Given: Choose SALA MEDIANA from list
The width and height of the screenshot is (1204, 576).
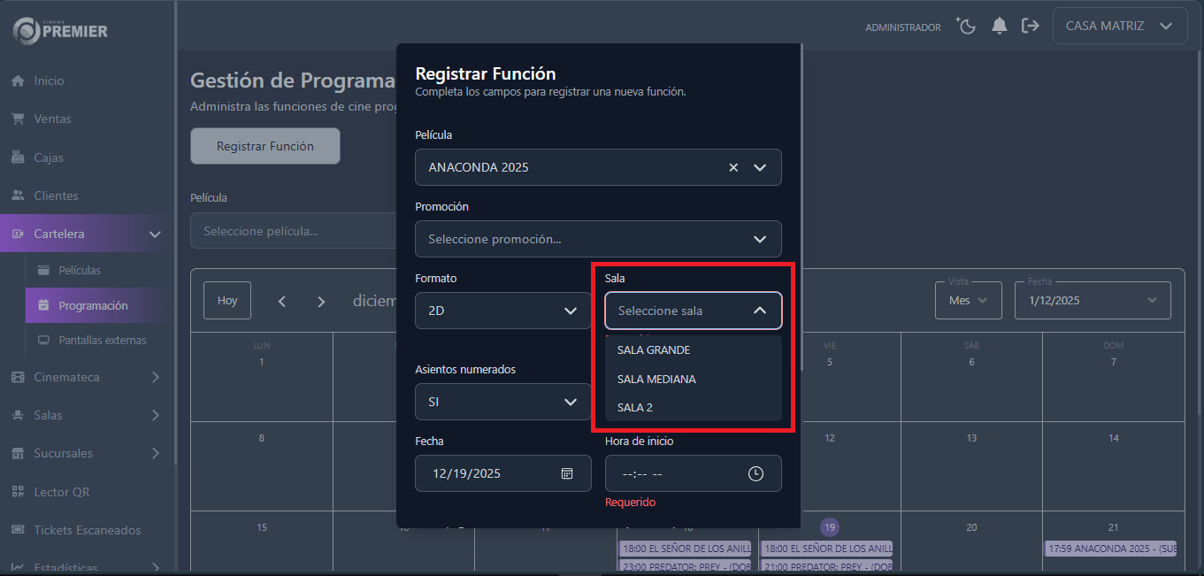Looking at the screenshot, I should click(656, 380).
